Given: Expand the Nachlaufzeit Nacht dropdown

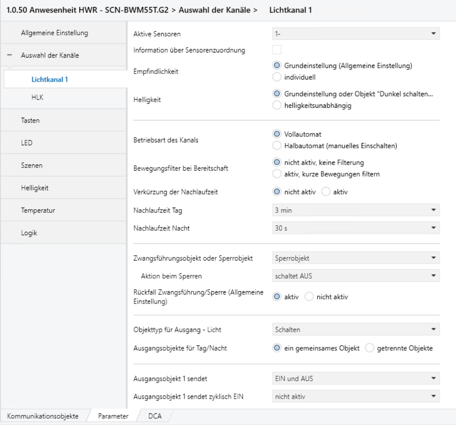Looking at the screenshot, I should (355, 228).
